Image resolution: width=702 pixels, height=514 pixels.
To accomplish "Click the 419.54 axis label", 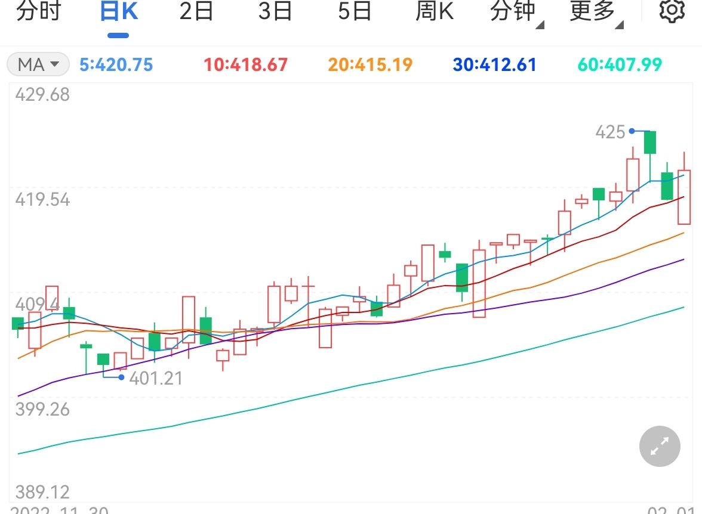I will pyautogui.click(x=42, y=200).
